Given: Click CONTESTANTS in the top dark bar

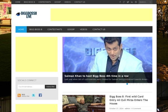Looking at the screenshot, I should tap(45, 2).
